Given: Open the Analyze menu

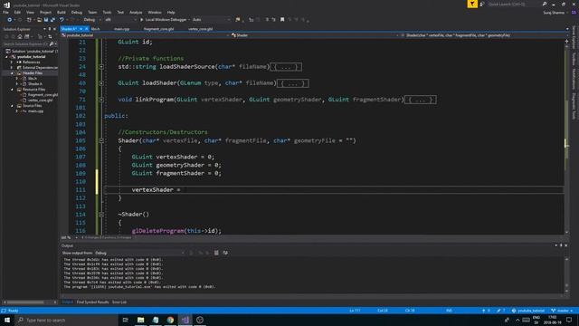Looking at the screenshot, I should (136, 12).
